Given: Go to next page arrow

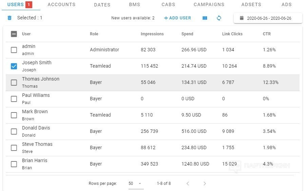Looking at the screenshot, I should tap(205, 183).
